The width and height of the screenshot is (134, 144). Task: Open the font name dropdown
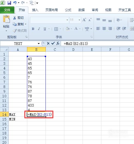click(67, 20)
